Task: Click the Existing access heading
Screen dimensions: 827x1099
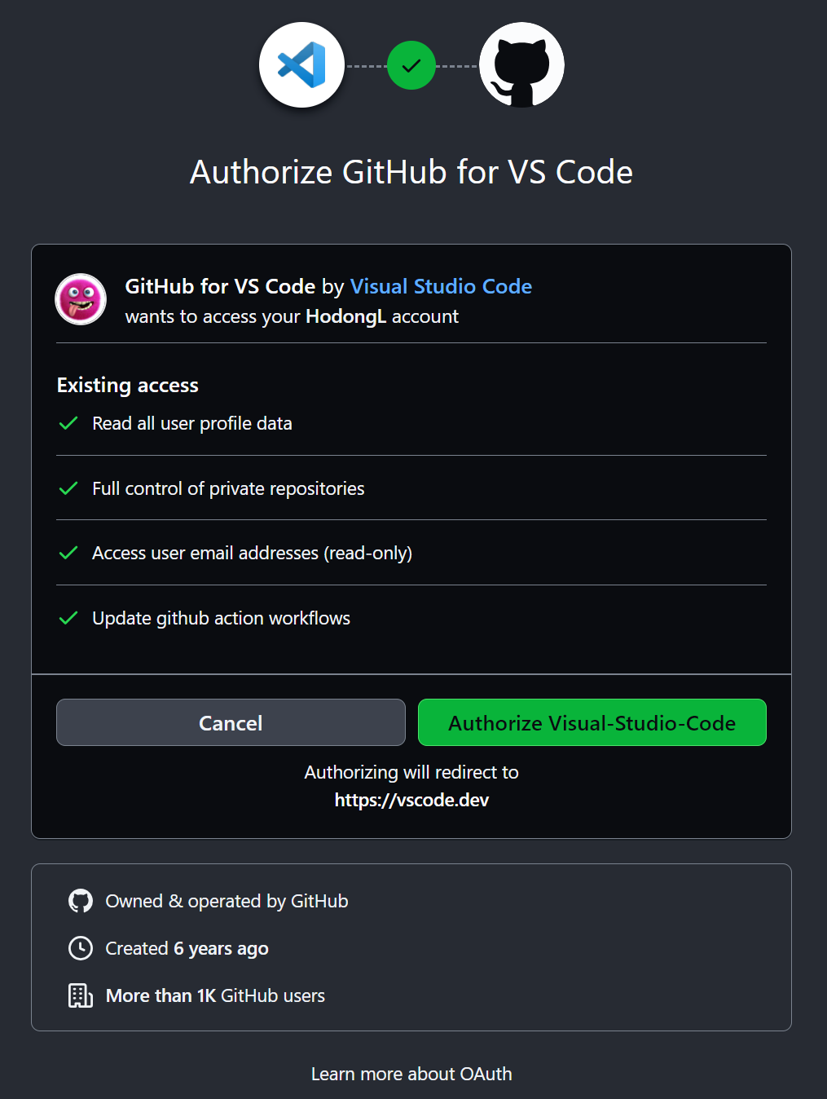Action: (x=128, y=385)
